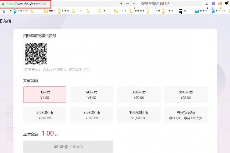Click the green padlock security icon

(x=3, y=4)
